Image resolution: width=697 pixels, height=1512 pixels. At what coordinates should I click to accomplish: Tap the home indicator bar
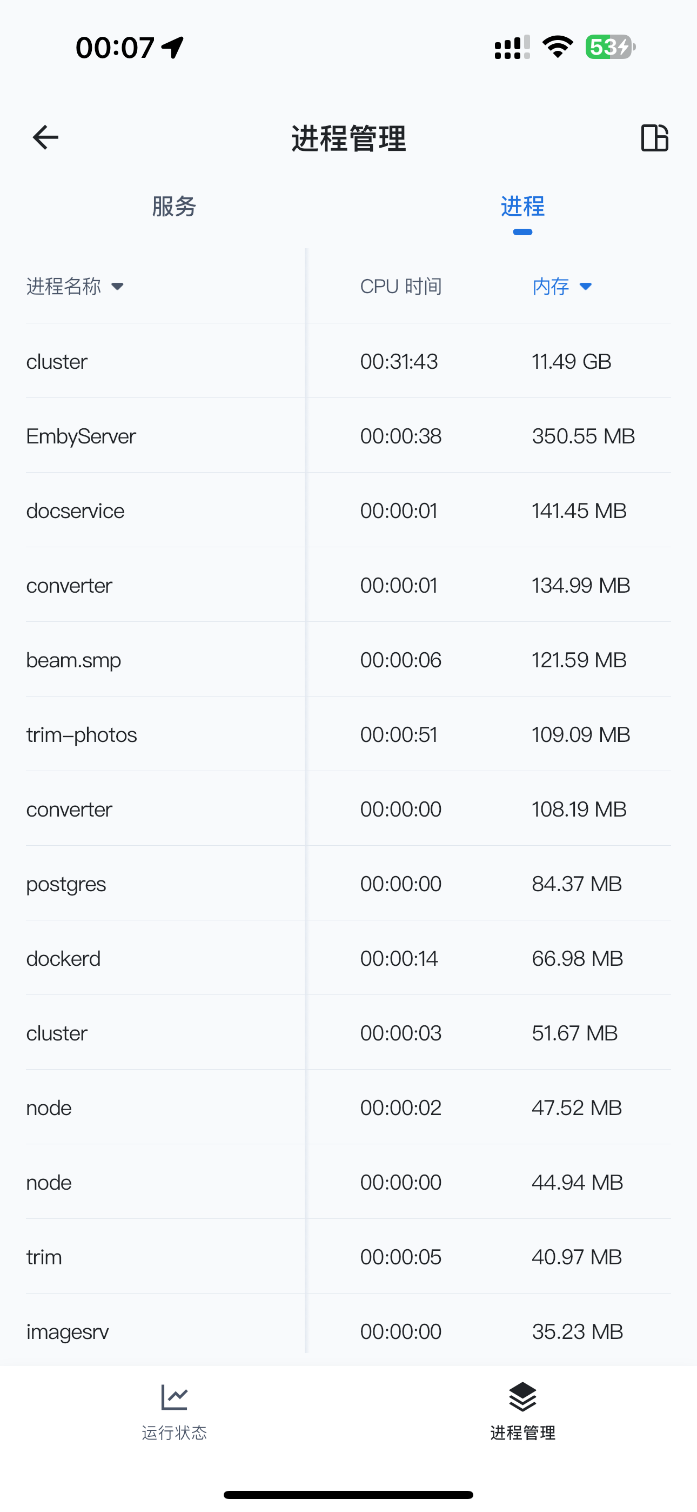pyautogui.click(x=348, y=1494)
